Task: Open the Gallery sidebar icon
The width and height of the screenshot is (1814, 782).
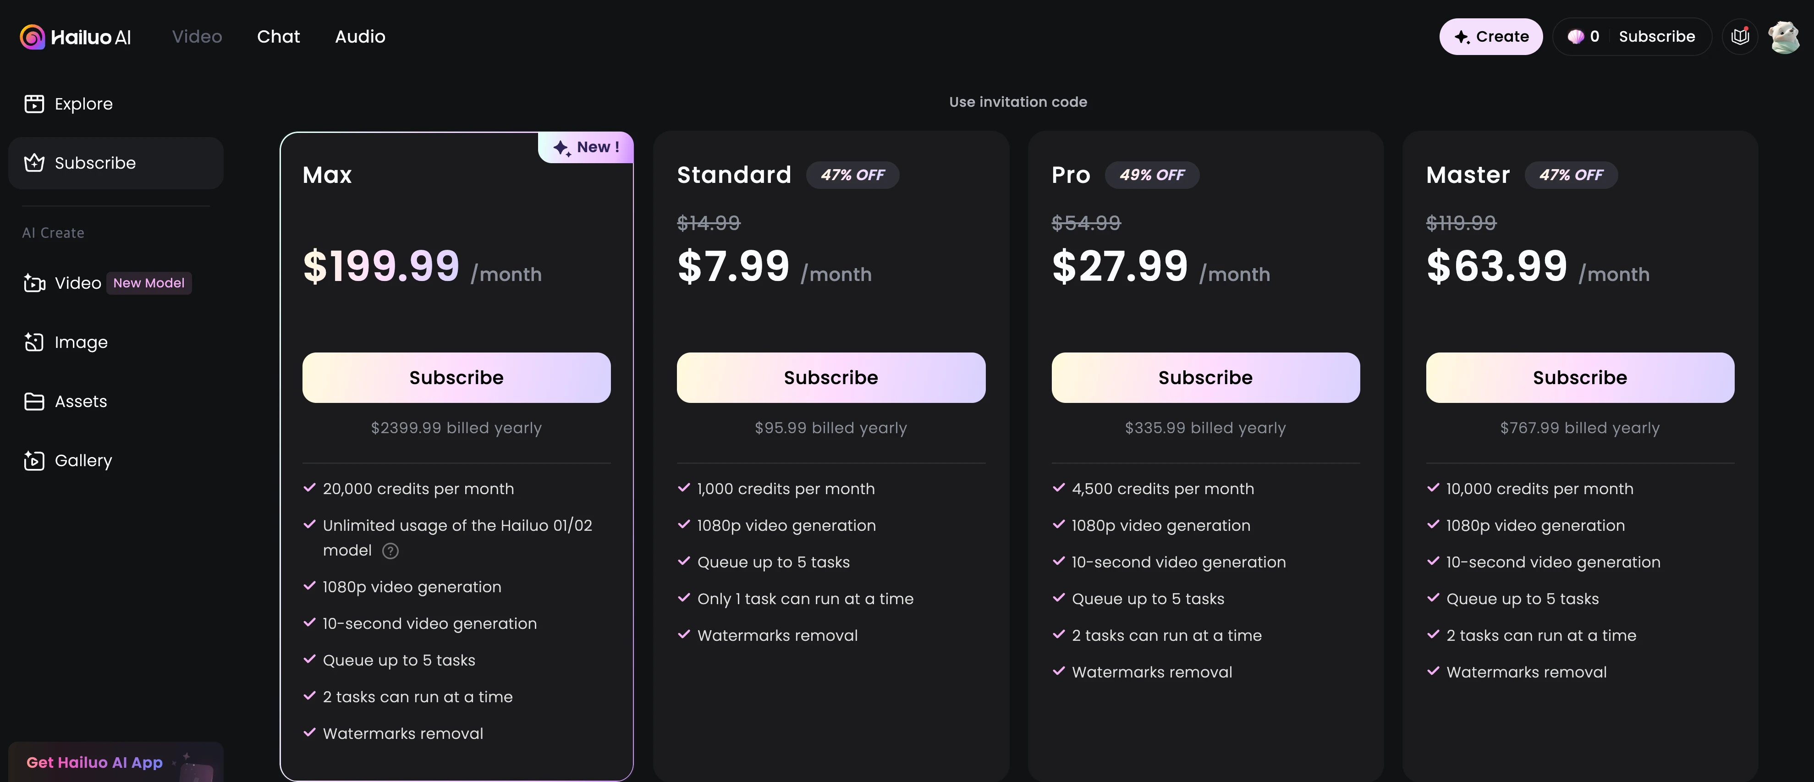Action: point(34,460)
